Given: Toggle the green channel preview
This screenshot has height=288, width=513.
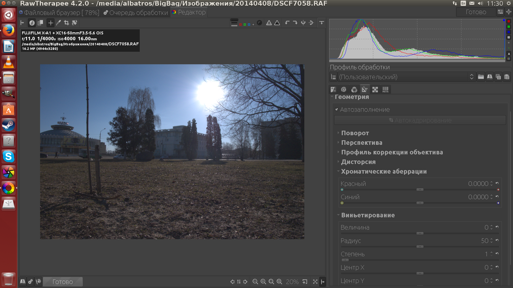Looking at the screenshot, I should point(244,25).
